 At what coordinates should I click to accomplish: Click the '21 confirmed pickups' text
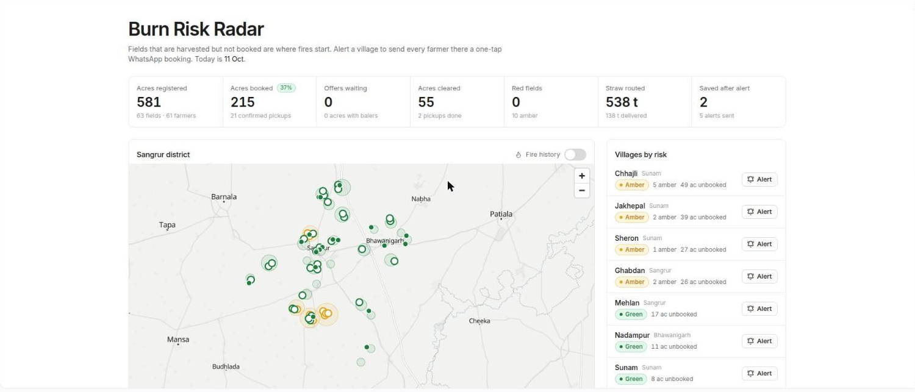click(260, 115)
